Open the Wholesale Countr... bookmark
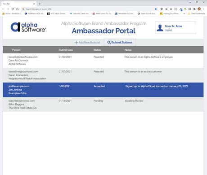 pyautogui.click(x=125, y=13)
